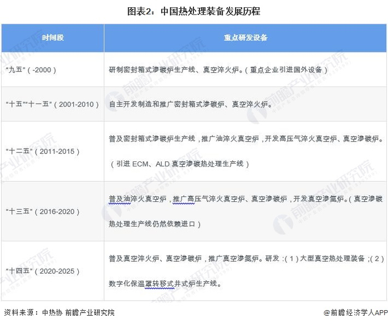Click the "十五""十一五"（2001-2010） cell
The height and width of the screenshot is (324, 388).
click(53, 104)
